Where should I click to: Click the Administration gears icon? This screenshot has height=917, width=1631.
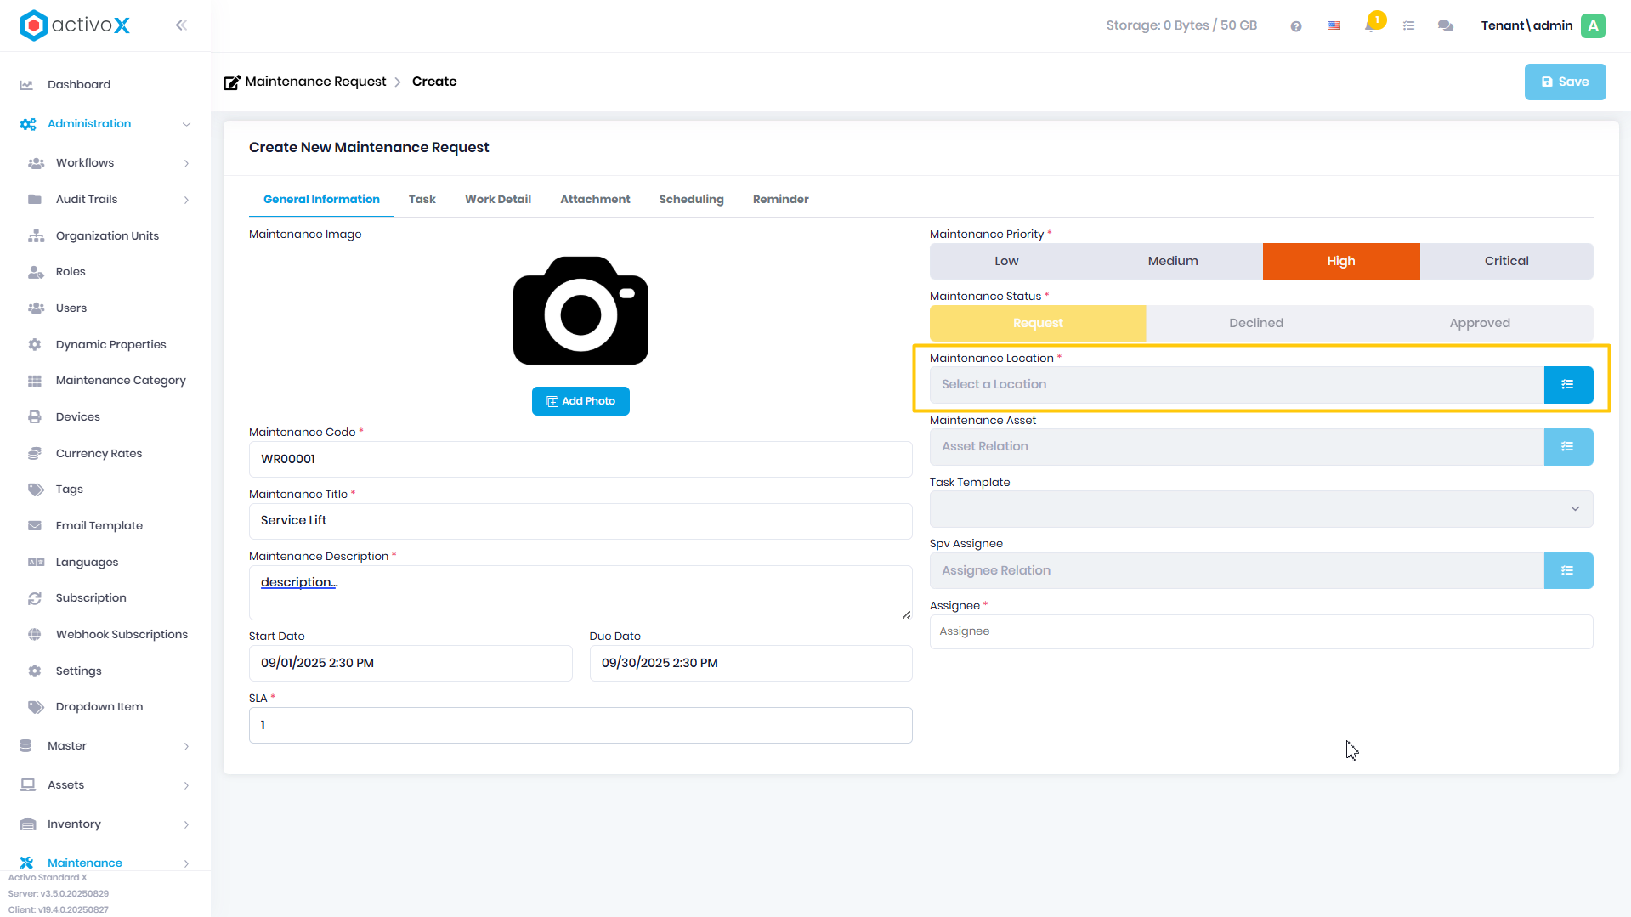tap(28, 124)
